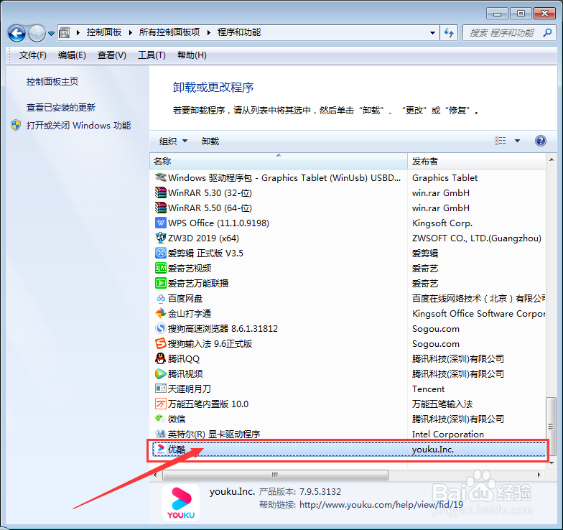Open the 编辑(E) menu
This screenshot has width=563, height=530.
tap(72, 55)
